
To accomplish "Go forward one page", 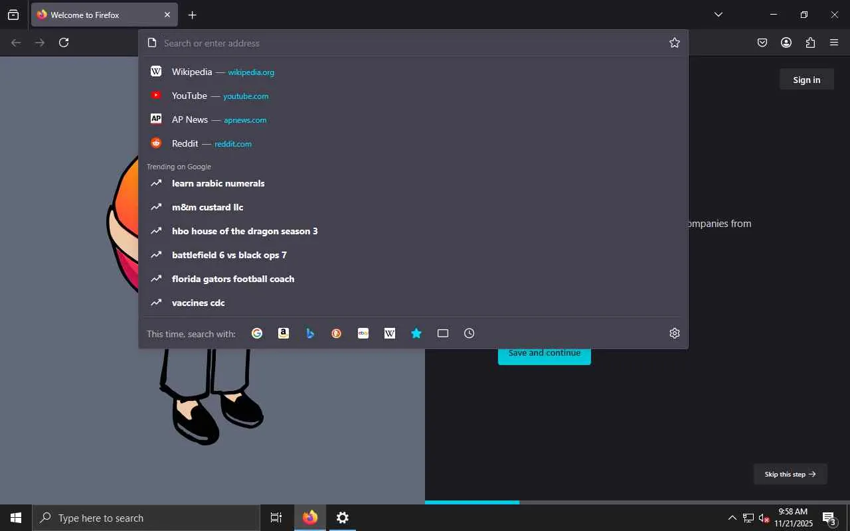I will pyautogui.click(x=40, y=42).
